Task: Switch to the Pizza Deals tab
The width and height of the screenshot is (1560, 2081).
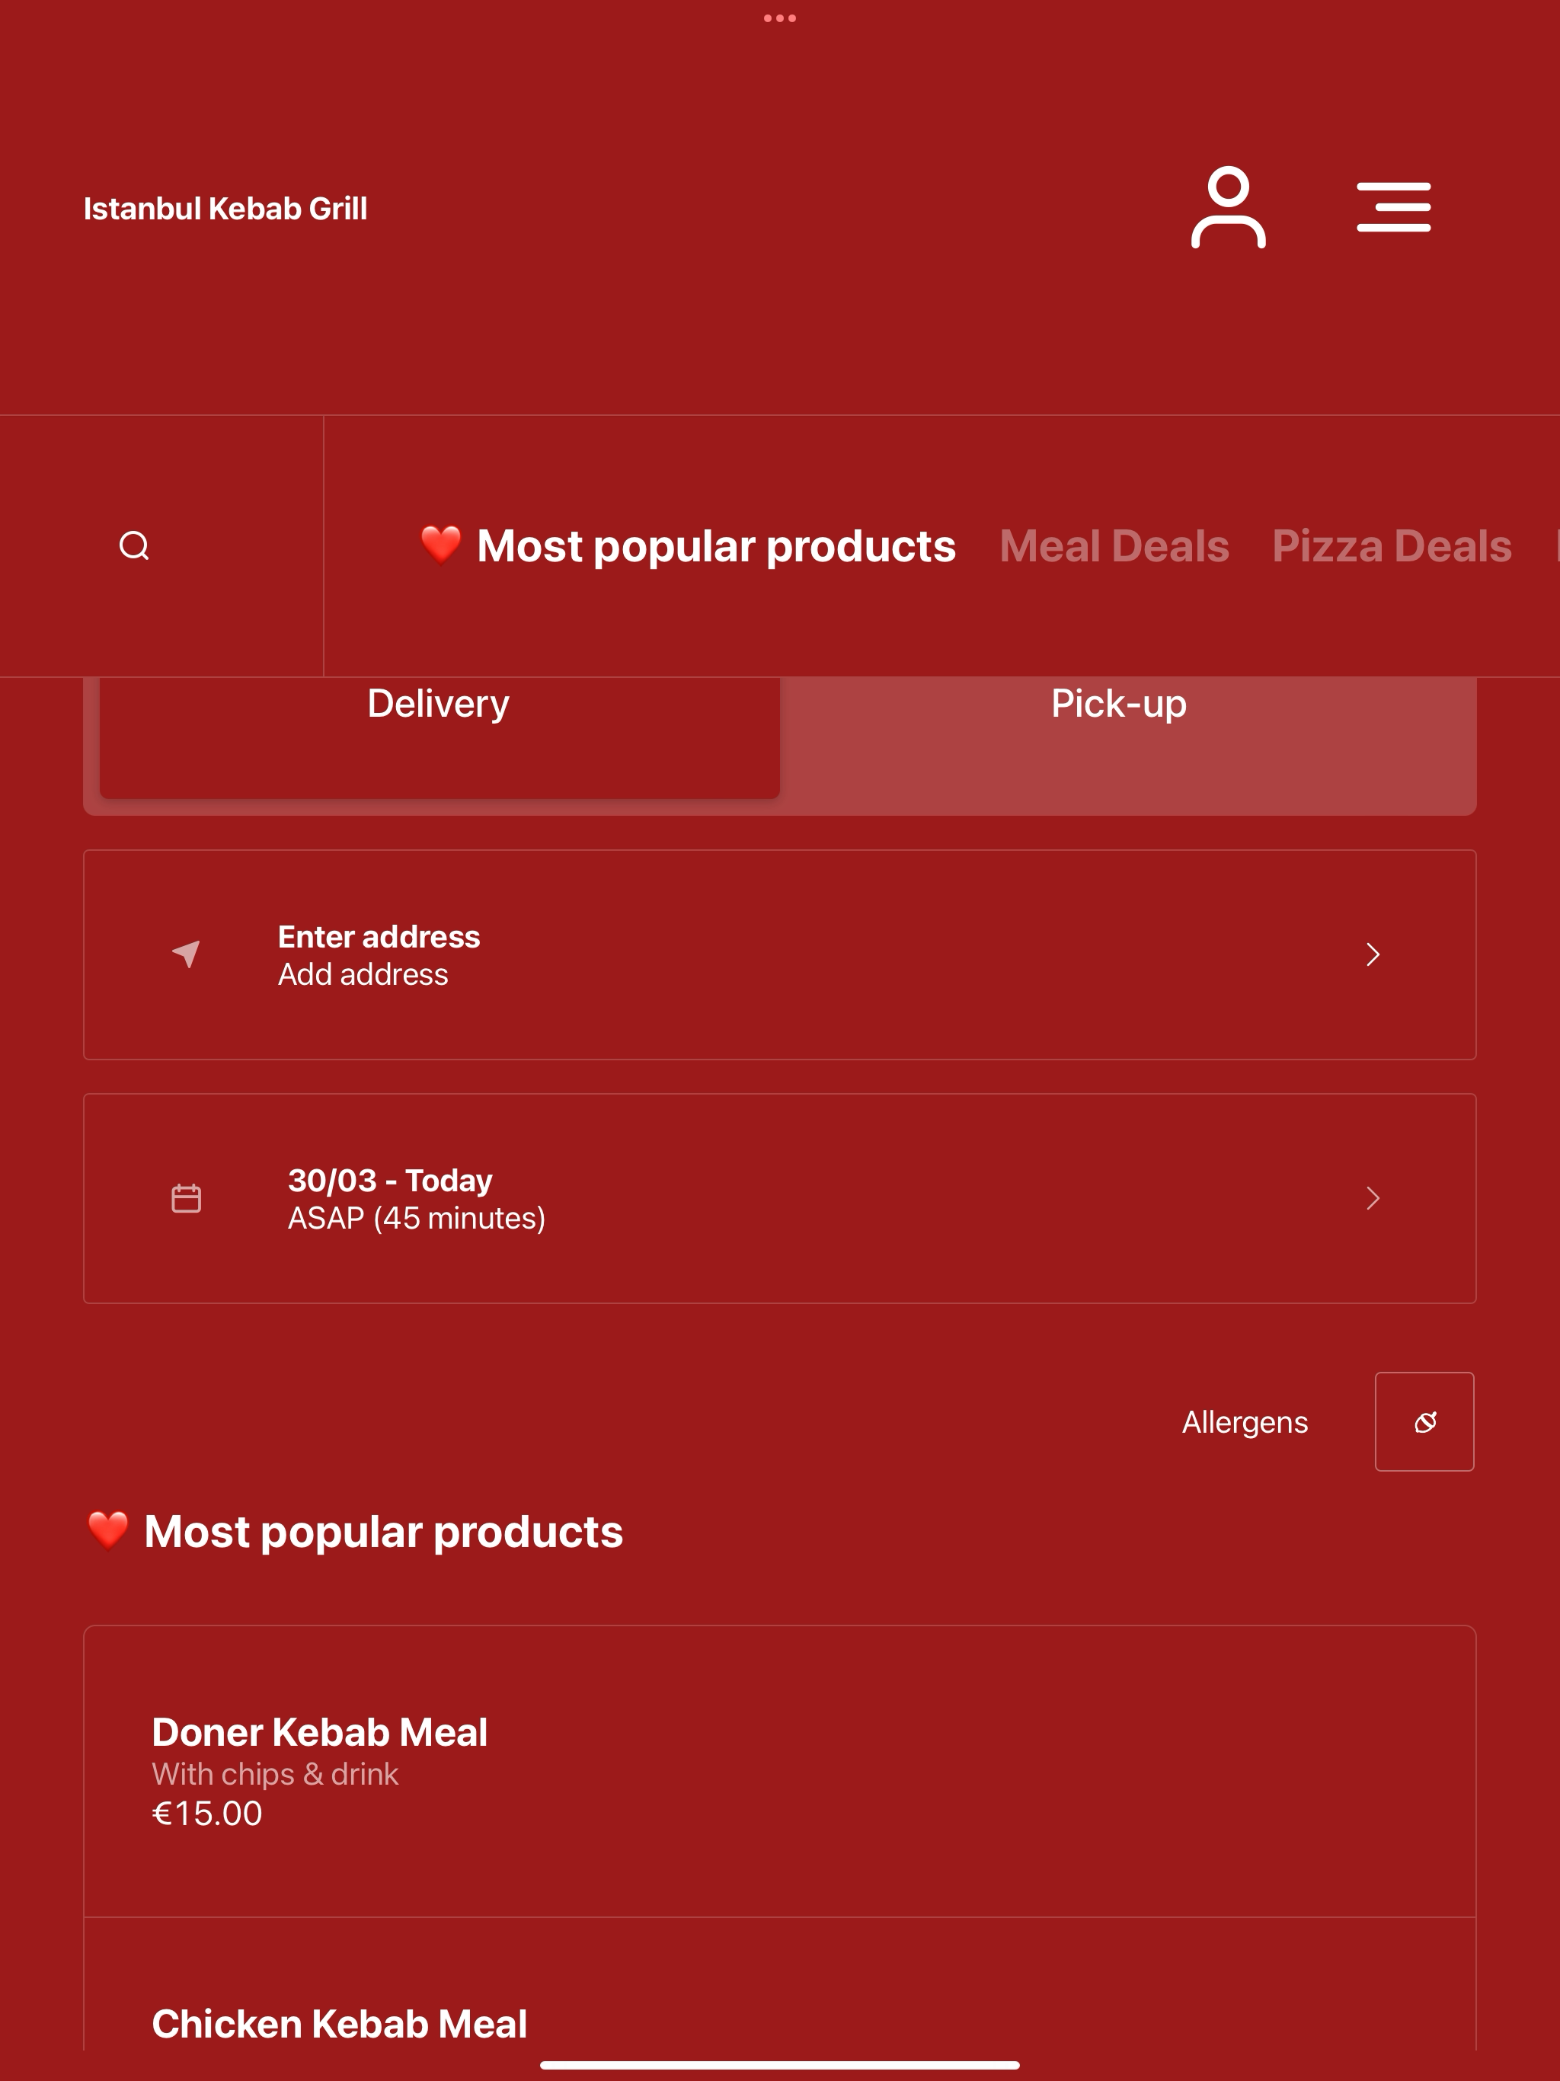Action: point(1392,545)
